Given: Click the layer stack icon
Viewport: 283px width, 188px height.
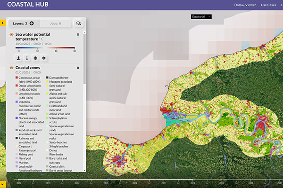Looking at the screenshot, I should click(35, 58).
